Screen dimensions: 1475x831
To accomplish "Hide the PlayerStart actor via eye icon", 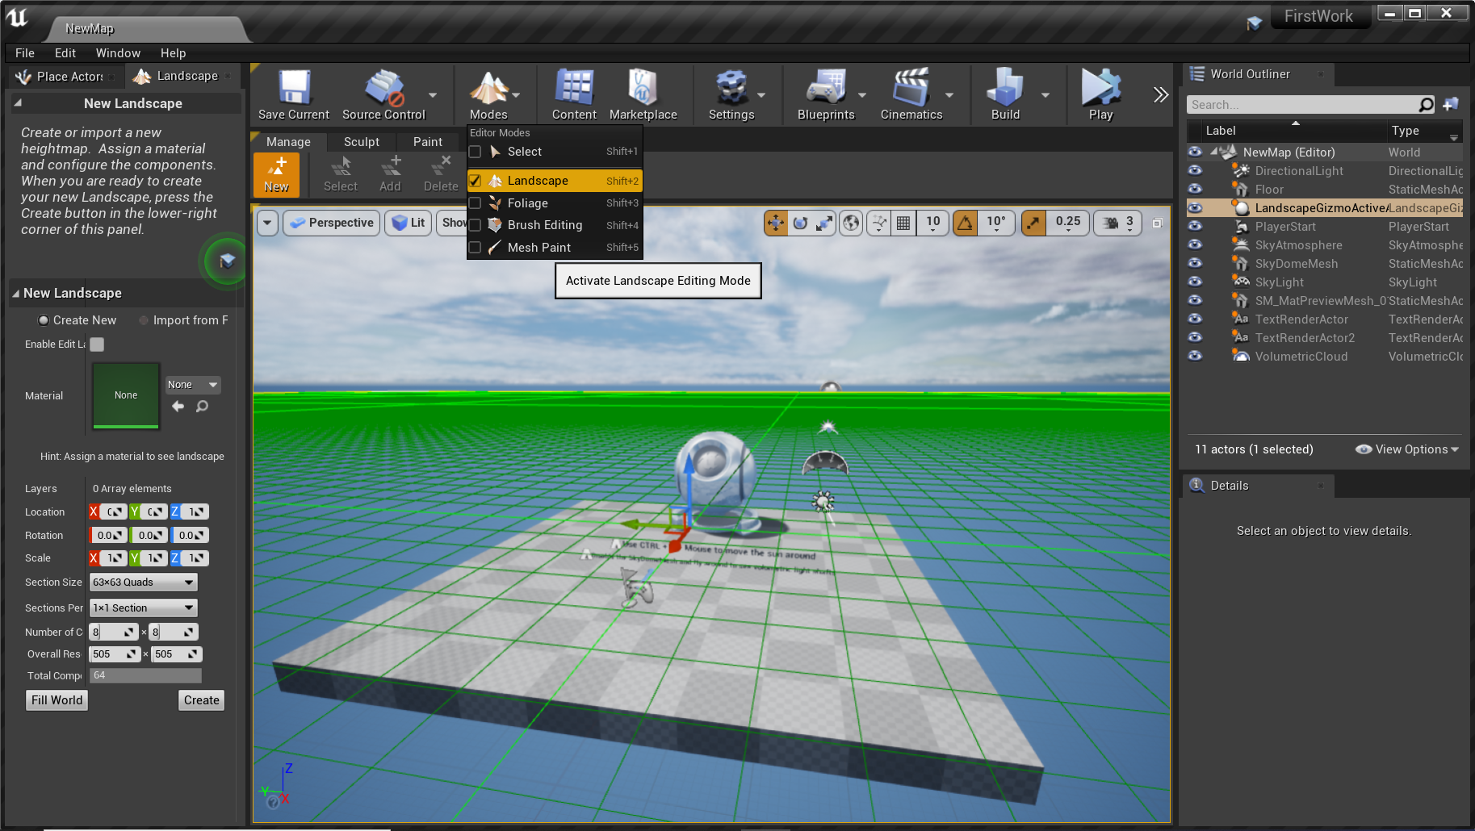I will pos(1195,226).
